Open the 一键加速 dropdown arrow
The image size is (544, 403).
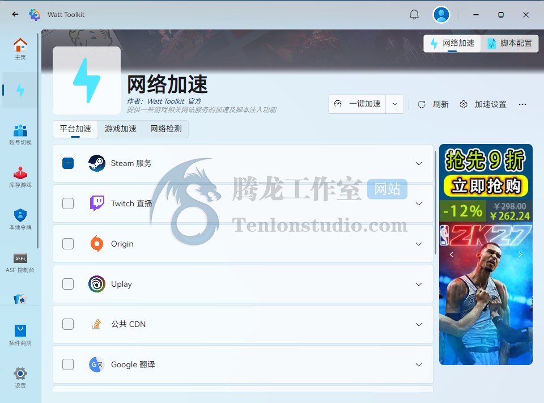tap(395, 104)
